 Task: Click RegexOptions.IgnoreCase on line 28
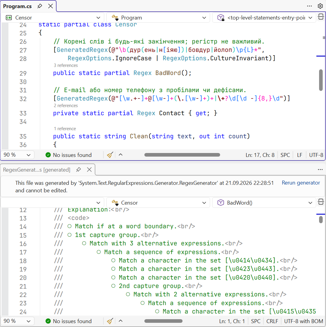point(109,58)
